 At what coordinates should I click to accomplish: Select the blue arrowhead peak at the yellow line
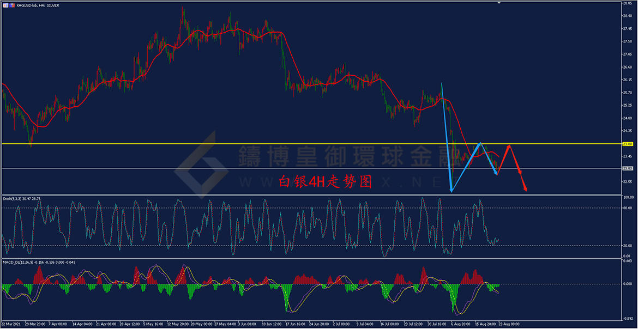click(x=480, y=144)
